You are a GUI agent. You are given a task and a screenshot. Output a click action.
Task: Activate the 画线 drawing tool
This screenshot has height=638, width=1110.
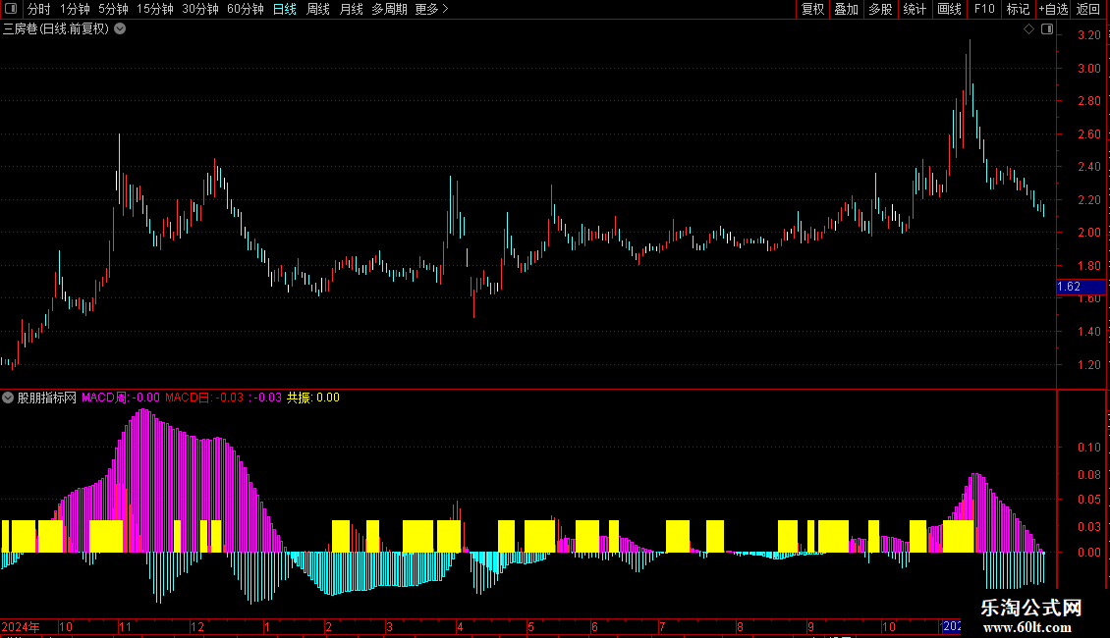(x=949, y=9)
